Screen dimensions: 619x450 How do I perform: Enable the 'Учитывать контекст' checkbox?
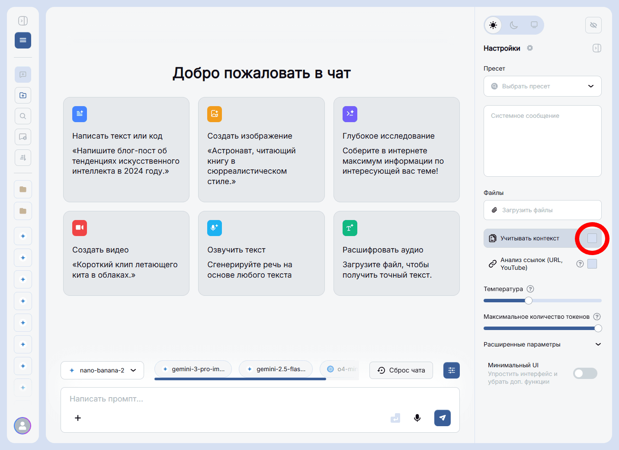[x=592, y=238]
